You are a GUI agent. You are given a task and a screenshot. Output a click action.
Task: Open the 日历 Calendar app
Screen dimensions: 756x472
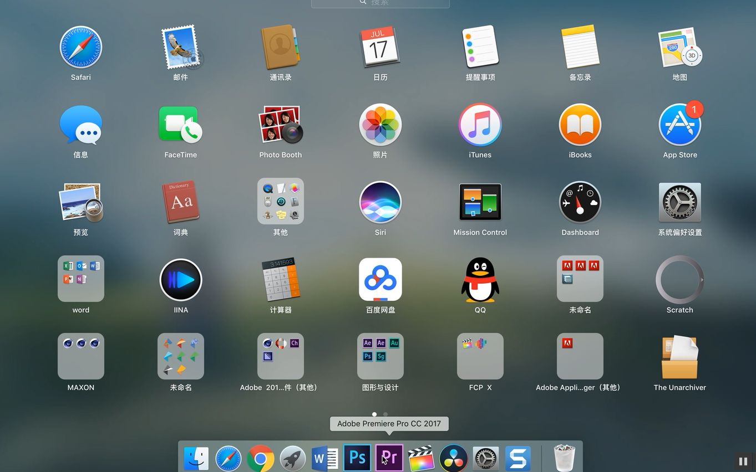(x=380, y=47)
